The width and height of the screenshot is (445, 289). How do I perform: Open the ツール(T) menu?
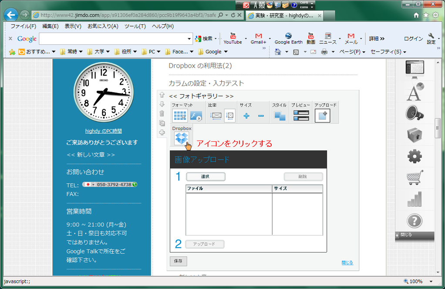135,26
